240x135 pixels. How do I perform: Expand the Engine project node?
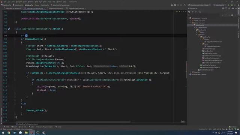click(x=190, y=21)
